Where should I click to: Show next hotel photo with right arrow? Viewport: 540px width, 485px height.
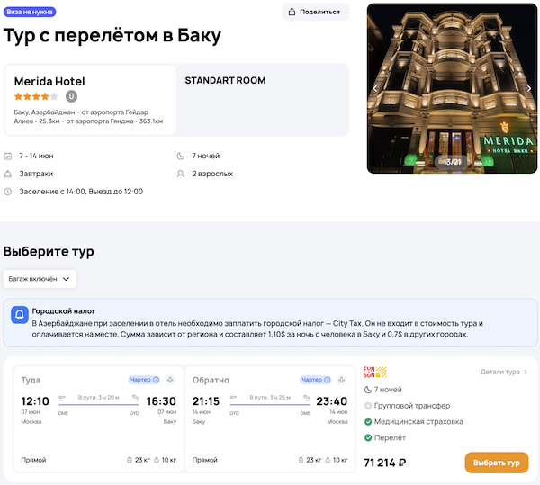529,89
